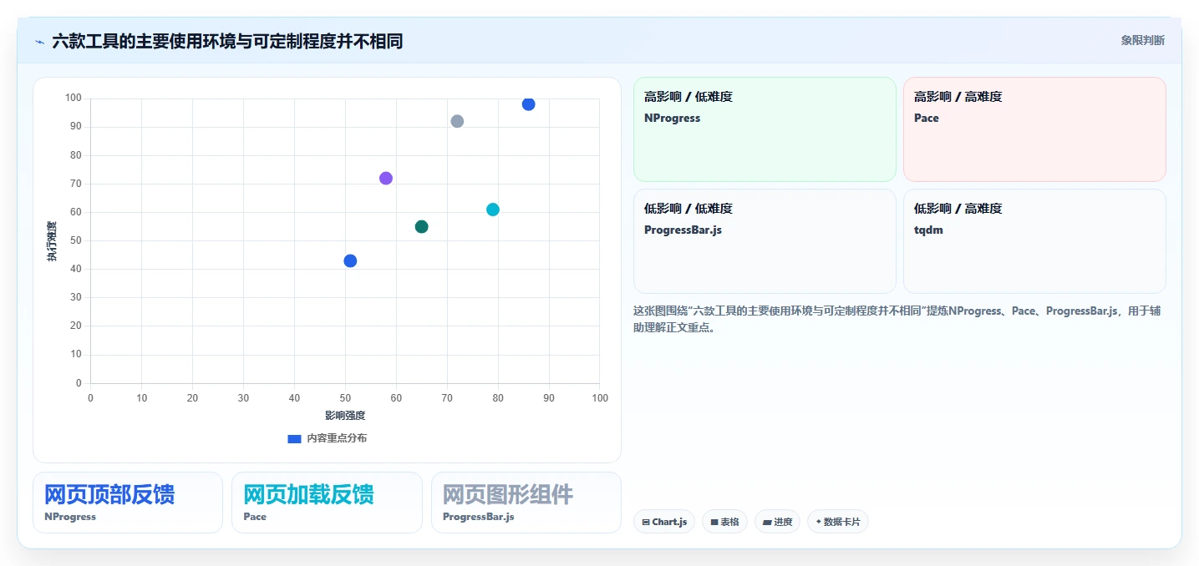
Task: Click the 网页顶部反馈 NProgress summary card
Action: [128, 503]
